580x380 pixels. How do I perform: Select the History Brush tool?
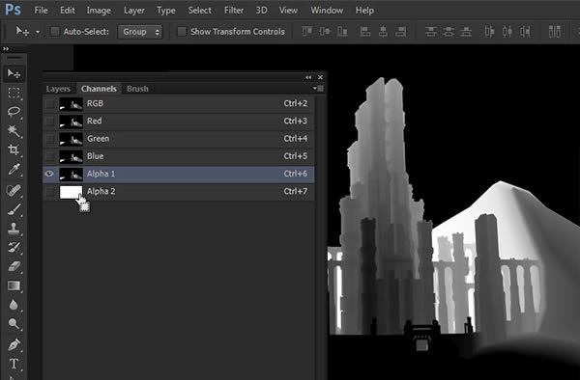click(14, 247)
